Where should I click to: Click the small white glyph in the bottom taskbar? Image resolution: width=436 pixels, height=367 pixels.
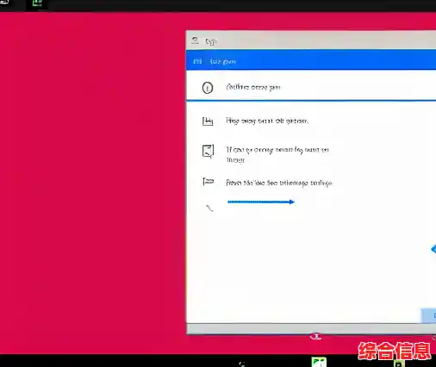point(242,364)
